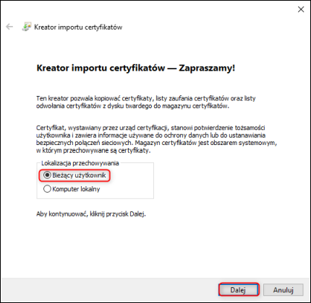Select the Komputer lokalny radio button
311x303 pixels.
[47, 189]
